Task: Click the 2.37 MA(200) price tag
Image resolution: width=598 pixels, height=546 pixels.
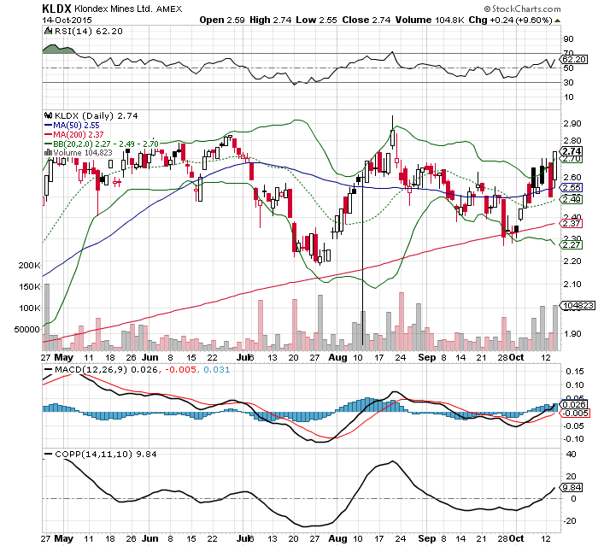Action: pyautogui.click(x=572, y=224)
